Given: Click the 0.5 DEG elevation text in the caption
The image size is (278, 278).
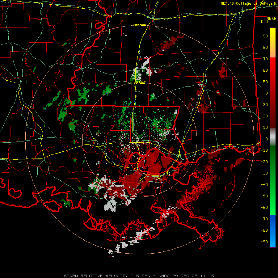Looking at the screenshot, I should (x=140, y=276).
